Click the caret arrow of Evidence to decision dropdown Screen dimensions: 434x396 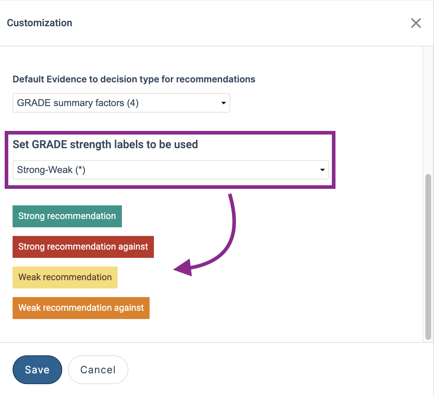point(223,103)
